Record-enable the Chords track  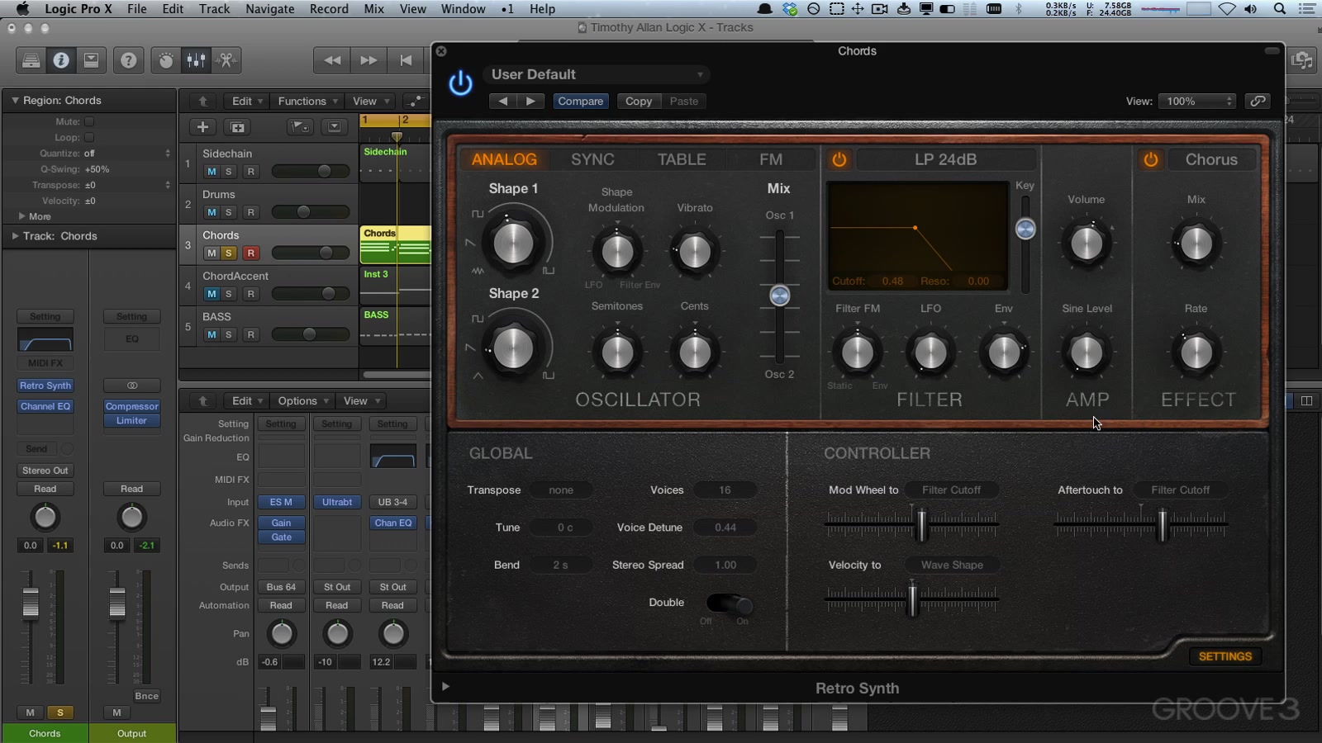[x=250, y=253]
